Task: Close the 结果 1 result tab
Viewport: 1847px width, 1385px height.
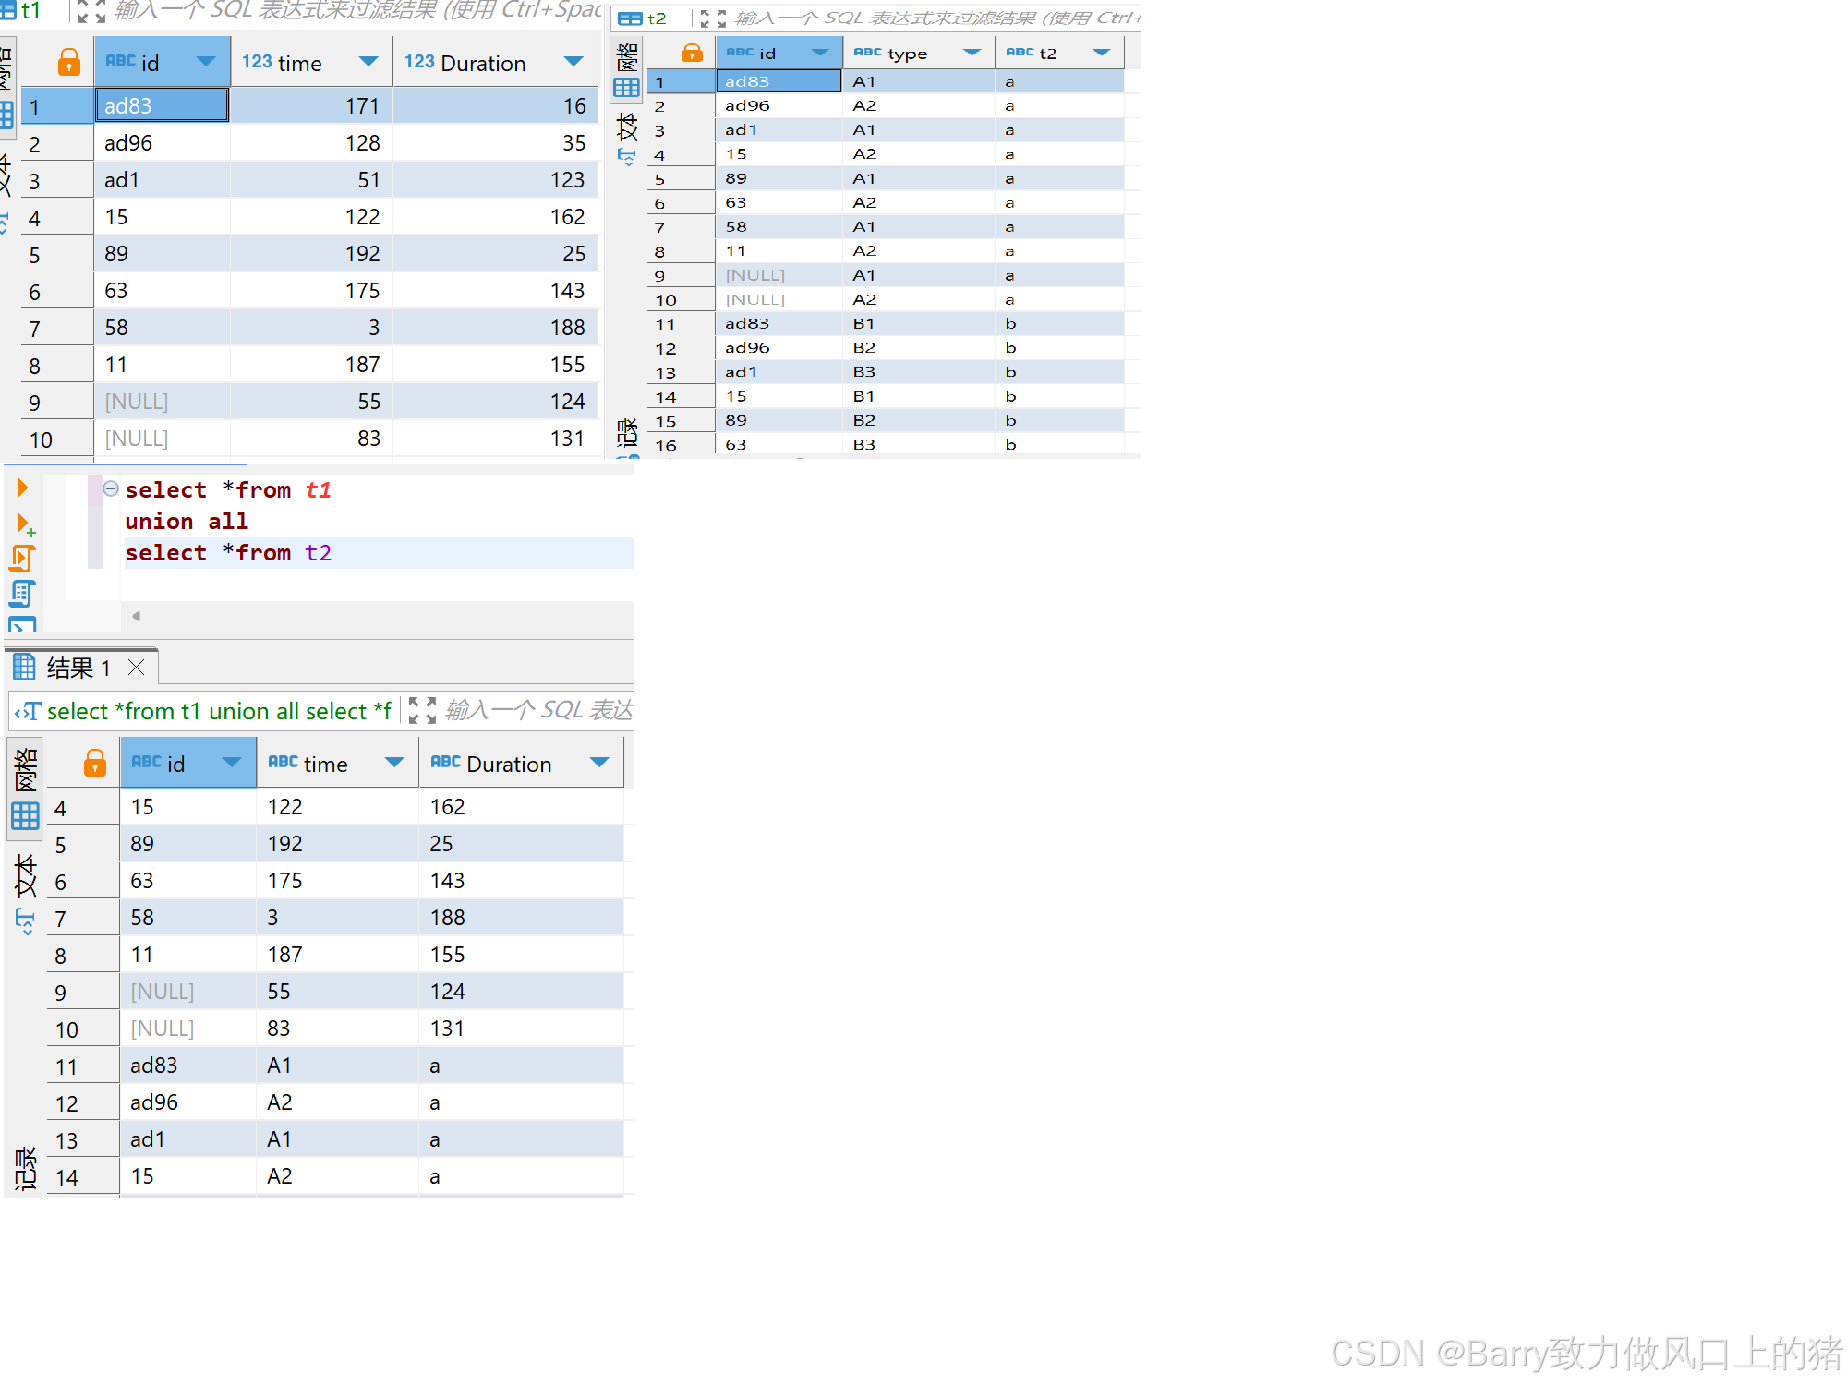Action: (137, 667)
